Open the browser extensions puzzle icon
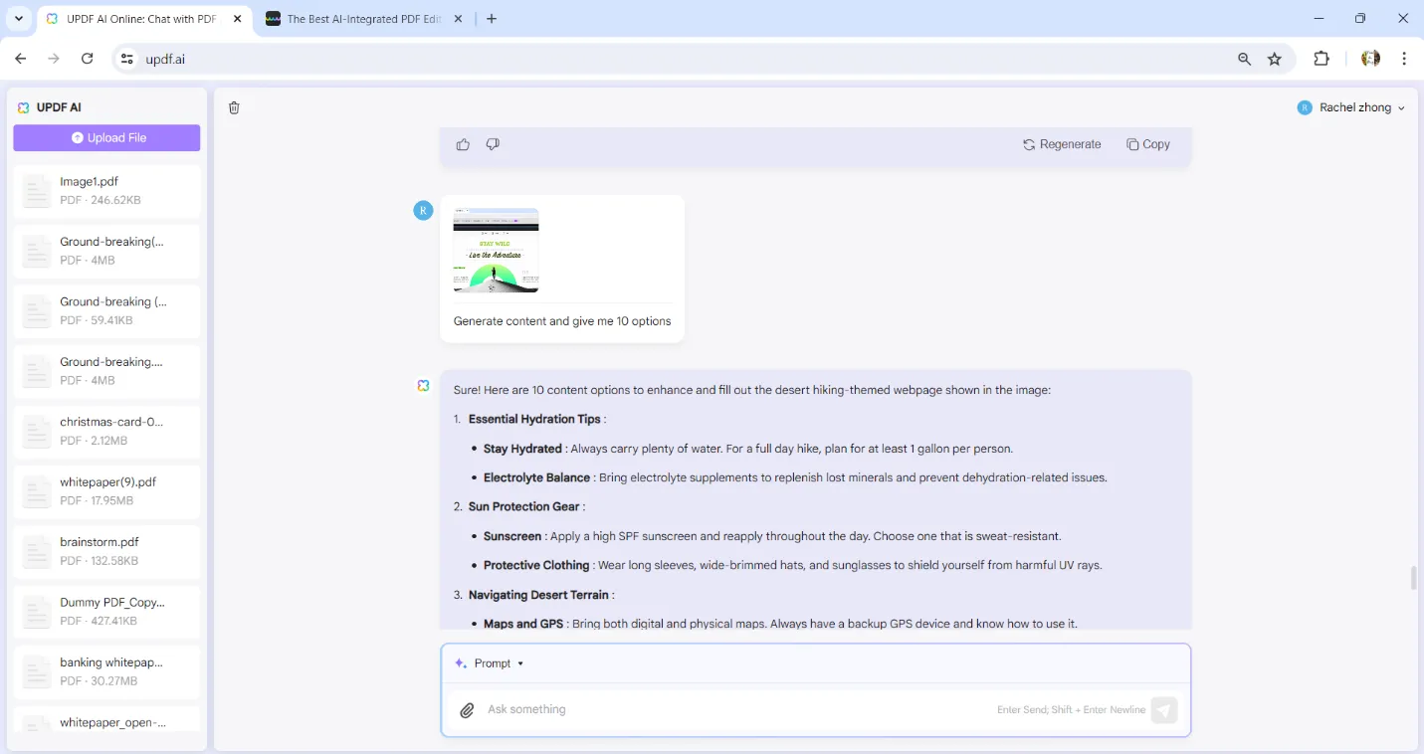This screenshot has height=754, width=1424. point(1322,59)
